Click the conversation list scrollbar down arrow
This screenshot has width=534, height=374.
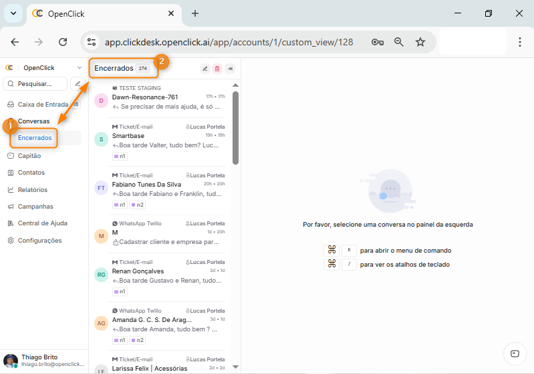pyautogui.click(x=235, y=366)
